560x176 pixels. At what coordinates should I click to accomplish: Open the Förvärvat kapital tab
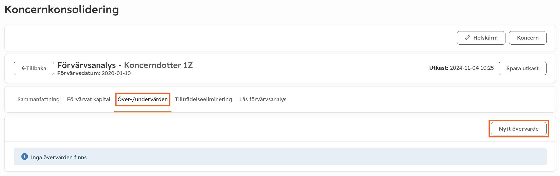click(x=89, y=99)
